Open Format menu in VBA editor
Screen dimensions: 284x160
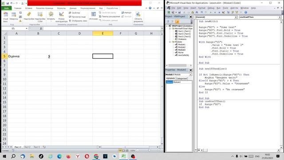pyautogui.click(x=201, y=8)
